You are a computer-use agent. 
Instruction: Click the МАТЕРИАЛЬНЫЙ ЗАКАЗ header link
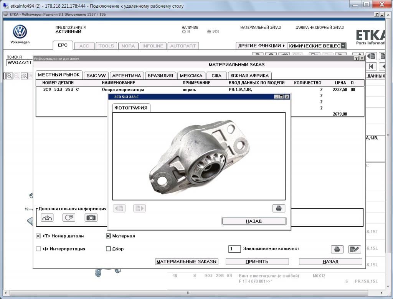(261, 28)
